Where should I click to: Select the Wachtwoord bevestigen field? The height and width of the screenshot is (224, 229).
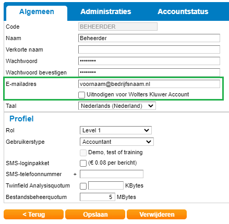point(149,72)
